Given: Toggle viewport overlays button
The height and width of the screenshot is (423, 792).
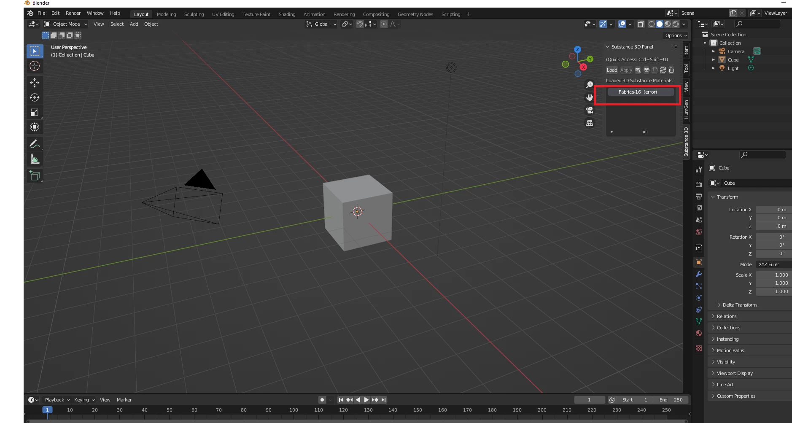Looking at the screenshot, I should (622, 24).
